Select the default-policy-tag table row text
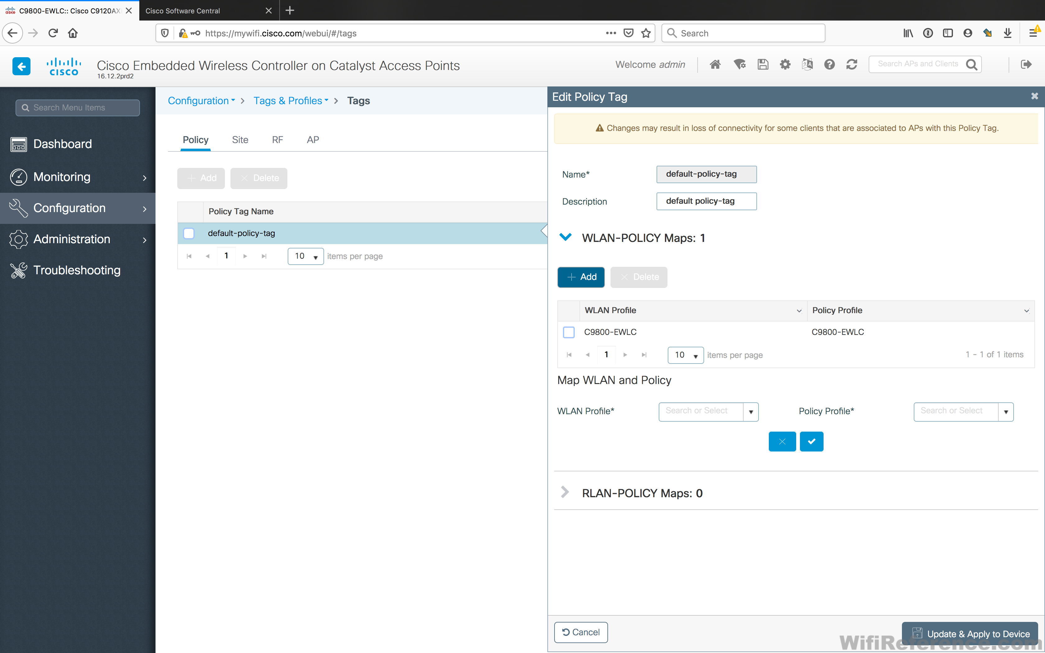The height and width of the screenshot is (653, 1045). [x=241, y=233]
